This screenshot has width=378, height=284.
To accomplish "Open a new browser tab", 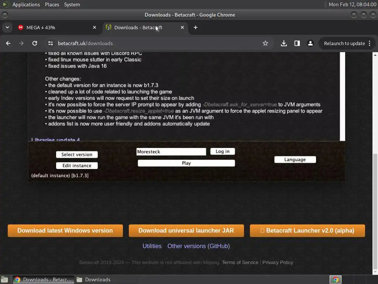I will (196, 27).
